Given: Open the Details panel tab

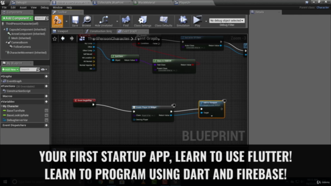Looking at the screenshot, I should pos(265,12).
